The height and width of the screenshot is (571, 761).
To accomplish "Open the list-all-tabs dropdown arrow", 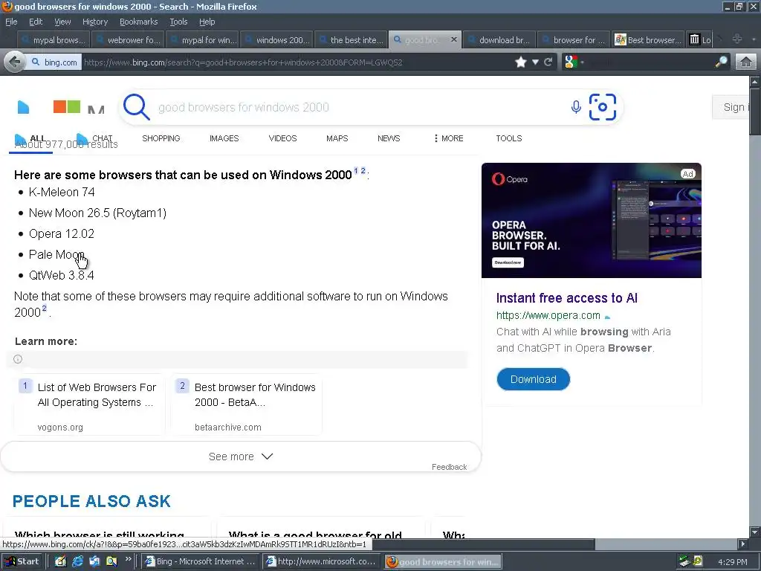I will coord(754,39).
